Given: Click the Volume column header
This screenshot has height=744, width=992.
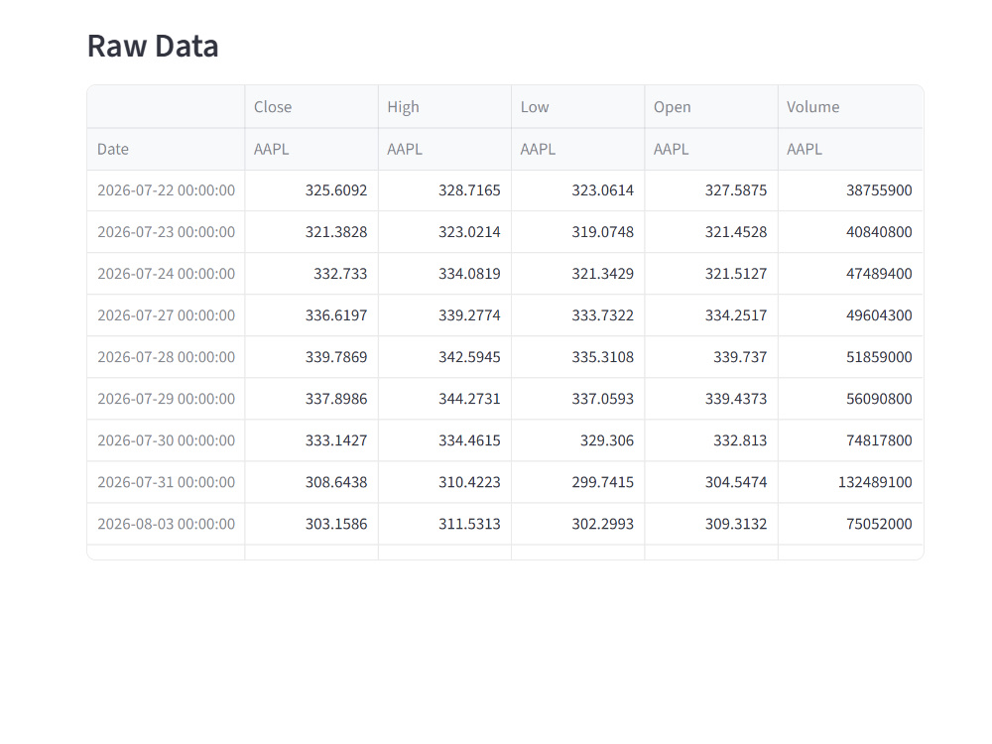Looking at the screenshot, I should (x=850, y=107).
